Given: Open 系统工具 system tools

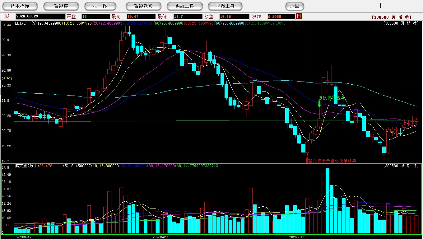Looking at the screenshot, I should (185, 6).
